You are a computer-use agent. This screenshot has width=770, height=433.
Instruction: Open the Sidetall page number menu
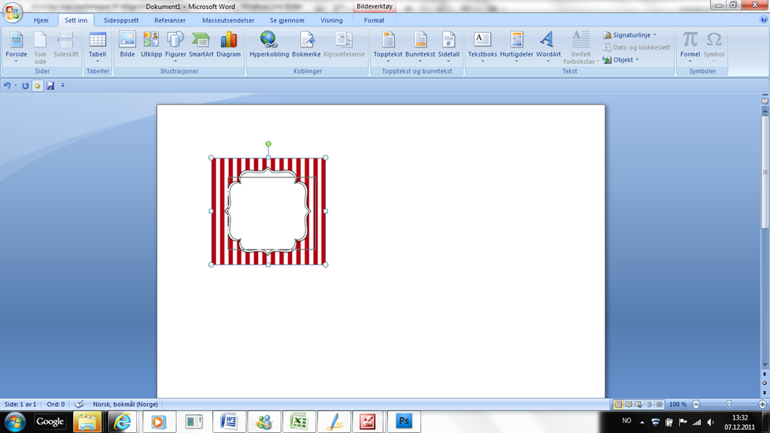point(448,47)
